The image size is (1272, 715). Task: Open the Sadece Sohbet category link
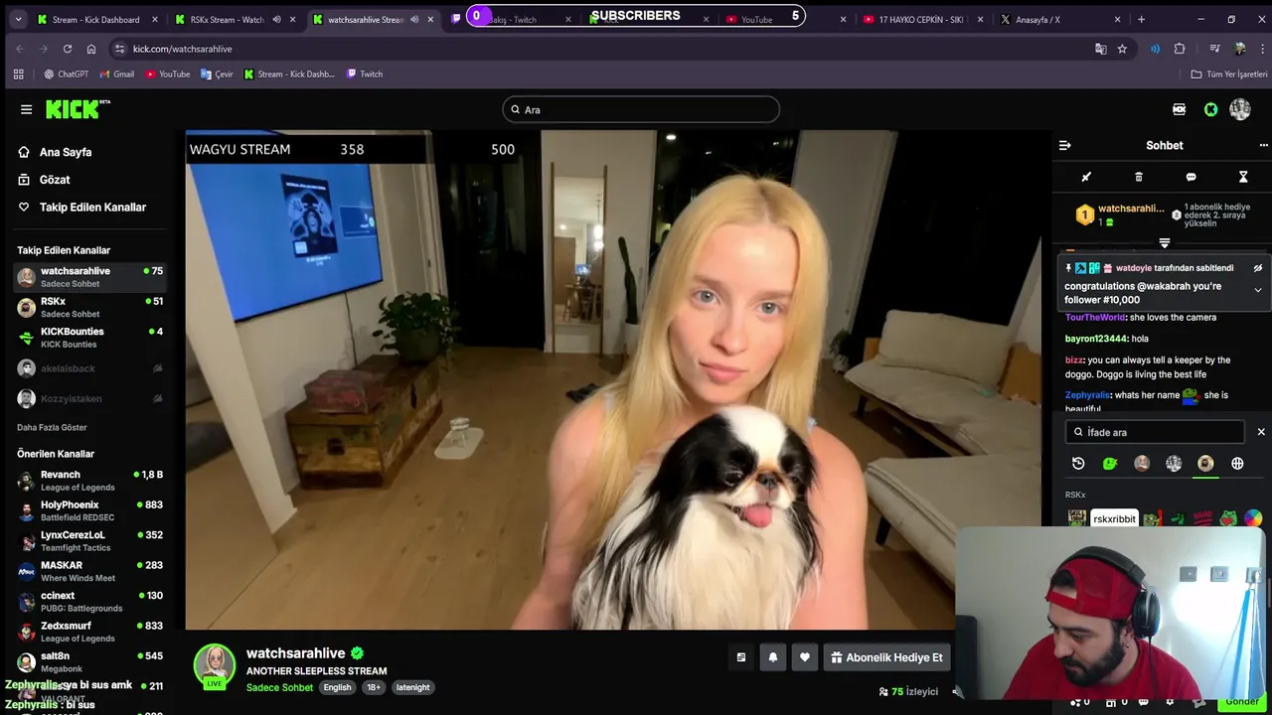[279, 687]
